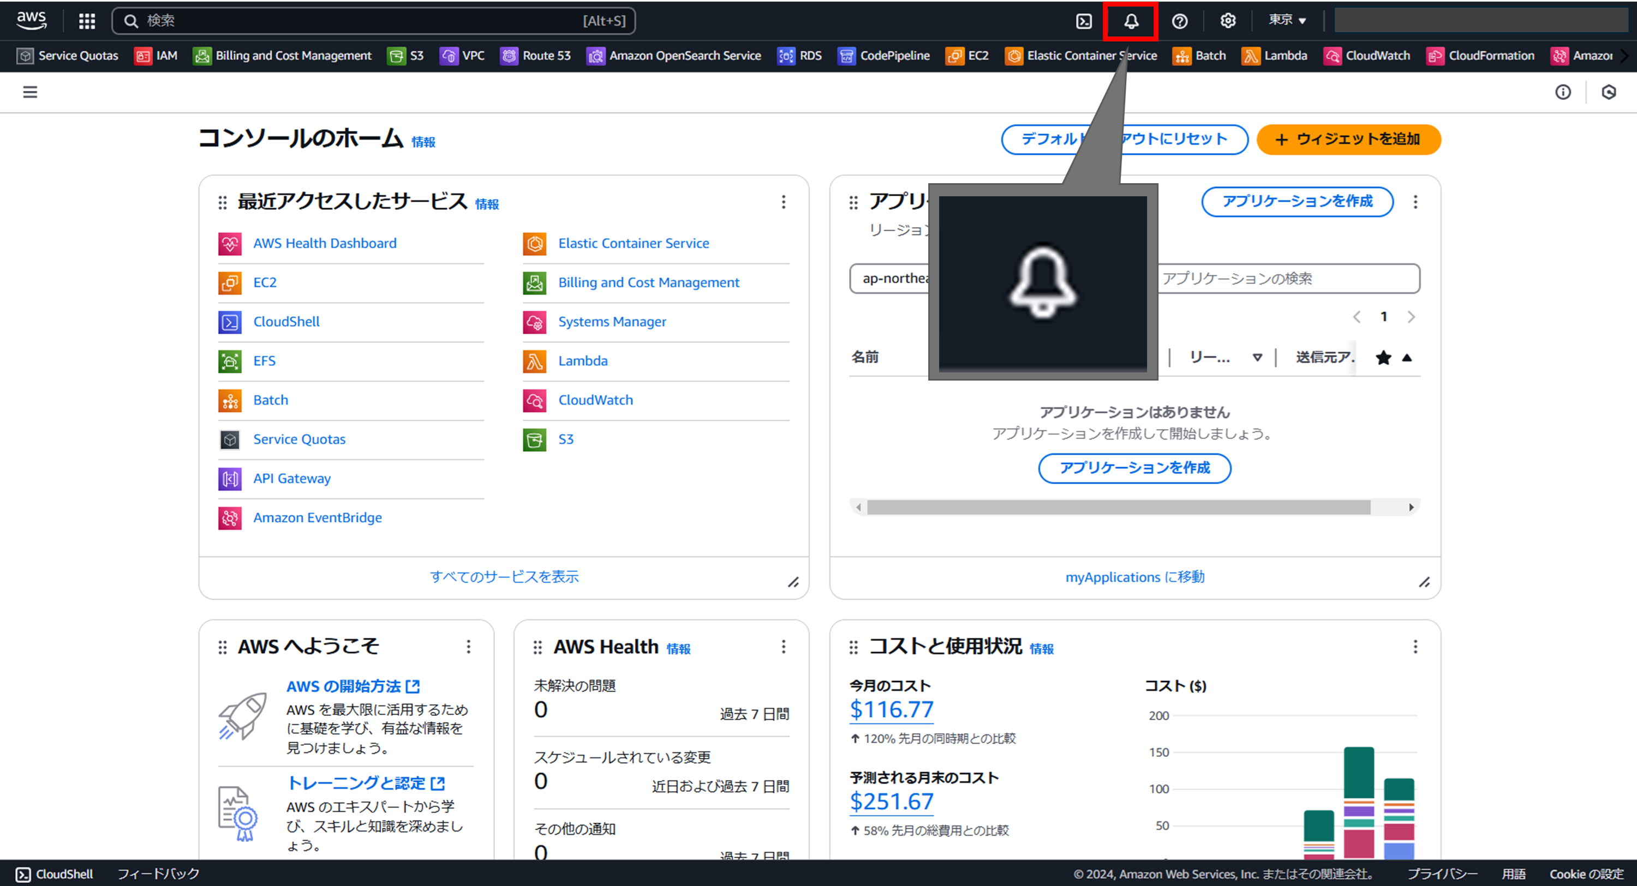Viewport: 1637px width, 886px height.
Task: Open the info panel icon at right
Action: (1563, 92)
